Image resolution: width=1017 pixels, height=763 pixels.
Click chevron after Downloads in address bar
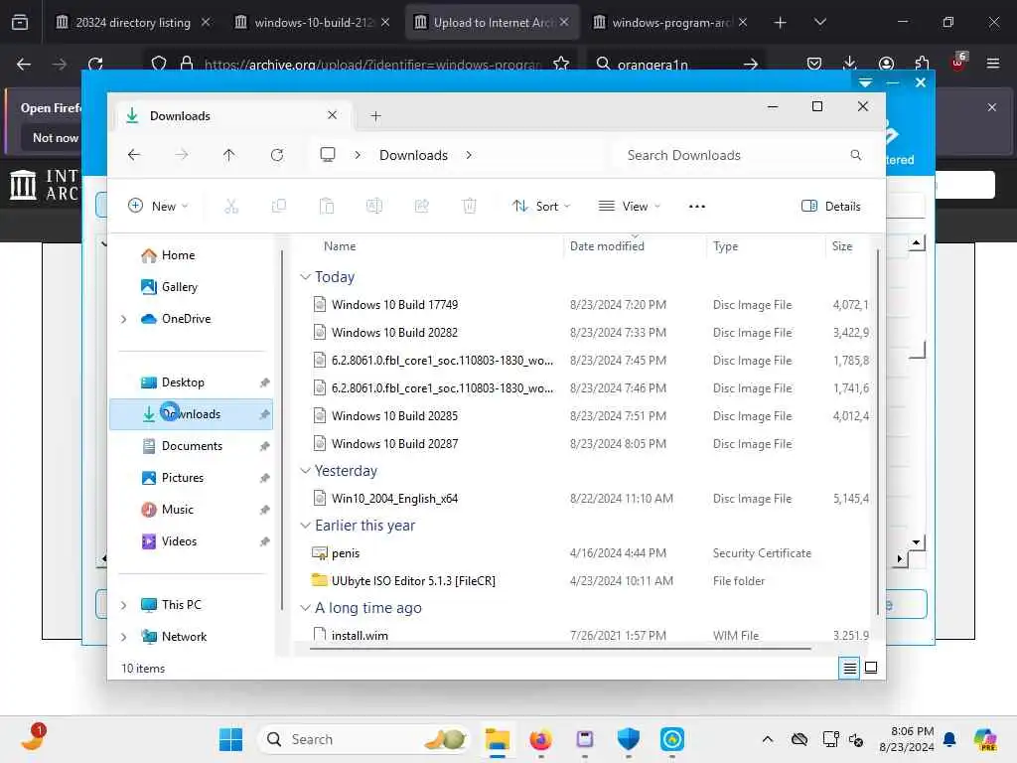click(469, 155)
